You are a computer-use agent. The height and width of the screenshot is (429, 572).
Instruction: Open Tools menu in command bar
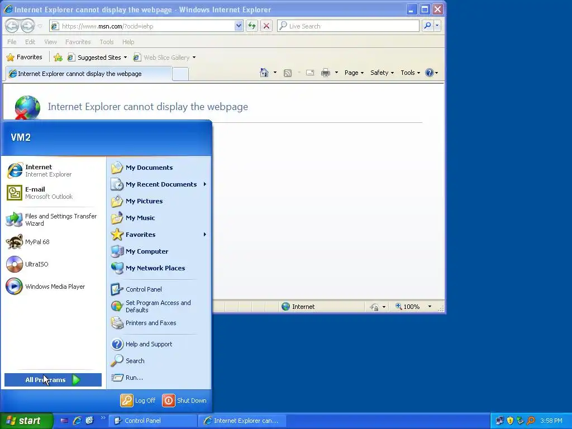point(411,73)
